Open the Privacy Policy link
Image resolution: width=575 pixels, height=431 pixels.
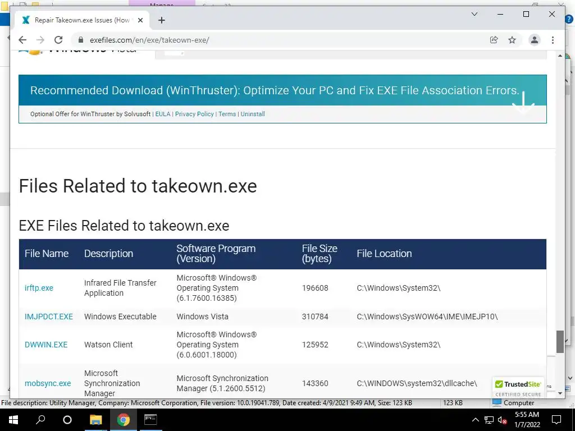coord(194,114)
